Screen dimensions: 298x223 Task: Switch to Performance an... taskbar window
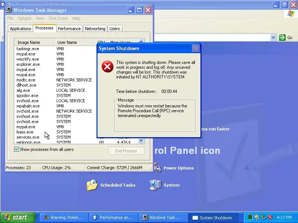tap(114, 217)
